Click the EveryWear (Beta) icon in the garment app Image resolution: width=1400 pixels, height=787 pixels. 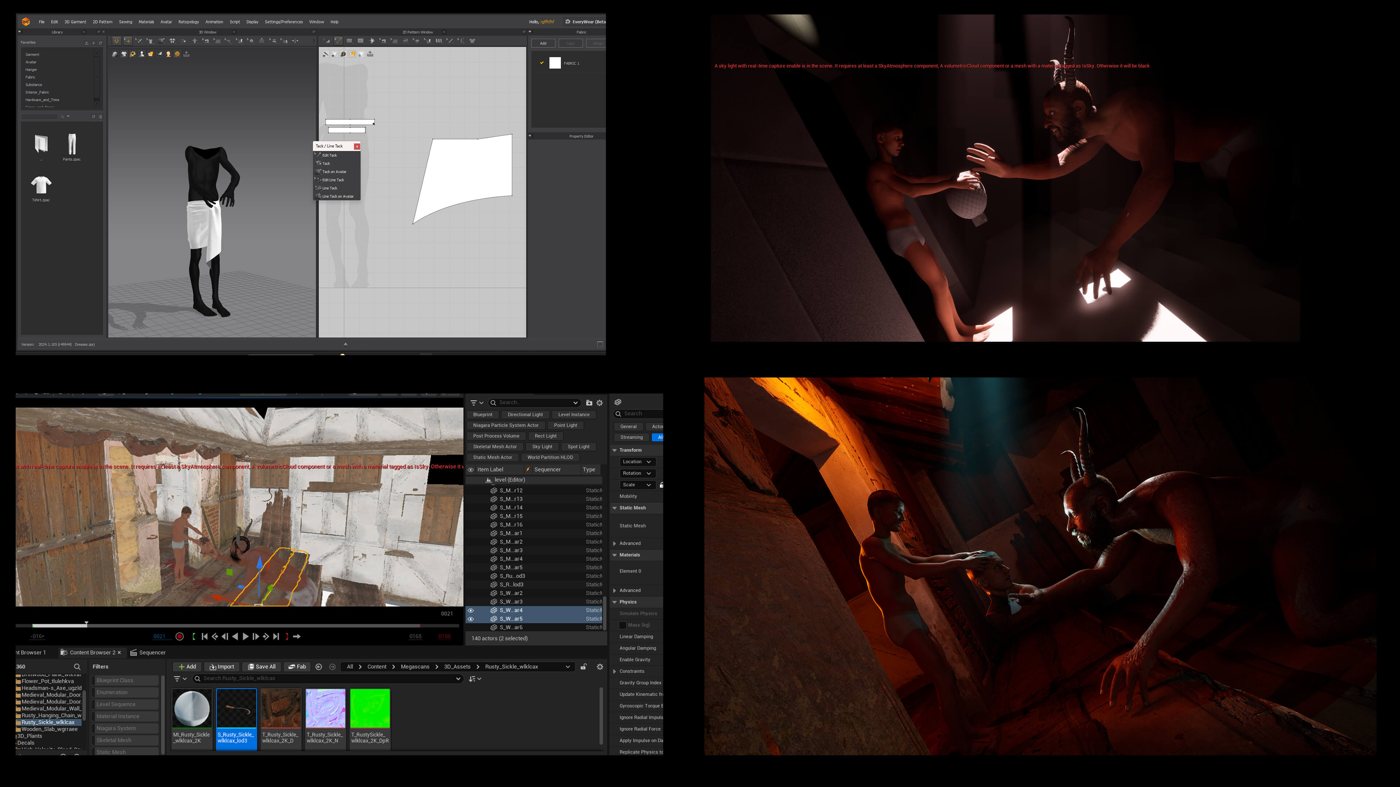[x=567, y=22]
